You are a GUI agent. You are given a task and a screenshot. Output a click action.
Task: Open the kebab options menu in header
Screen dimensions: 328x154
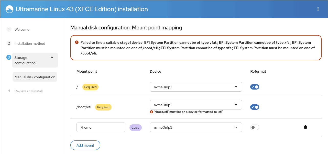(318, 9)
